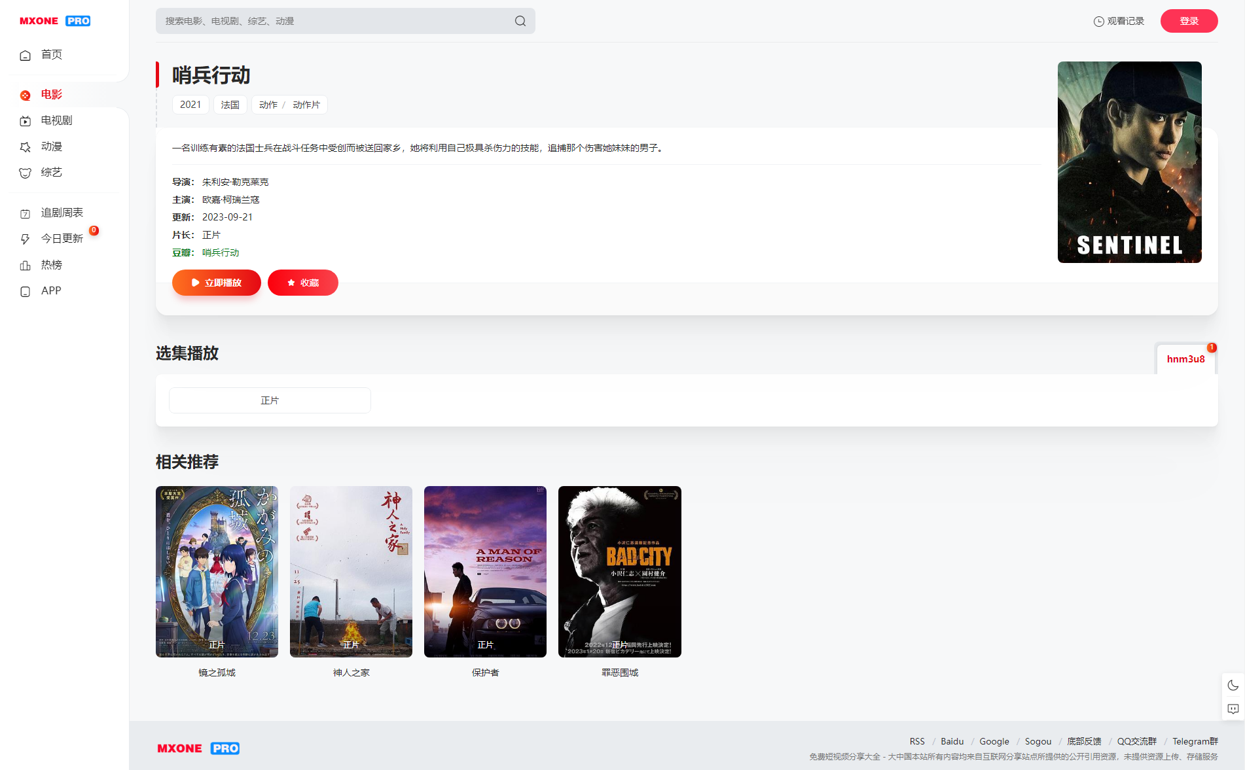Open 观看记录 watch history
Image resolution: width=1245 pixels, height=770 pixels.
click(x=1119, y=22)
